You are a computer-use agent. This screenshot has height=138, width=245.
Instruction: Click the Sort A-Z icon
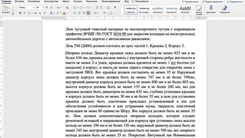(x=108, y=8)
